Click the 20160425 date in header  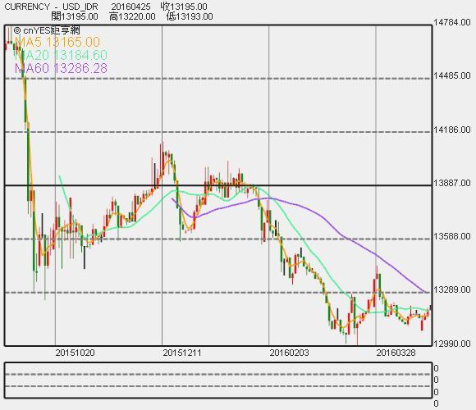point(130,7)
